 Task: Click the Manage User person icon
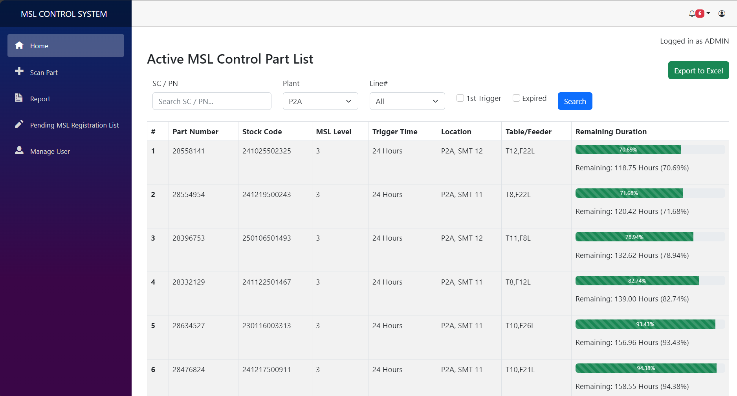[x=19, y=151]
